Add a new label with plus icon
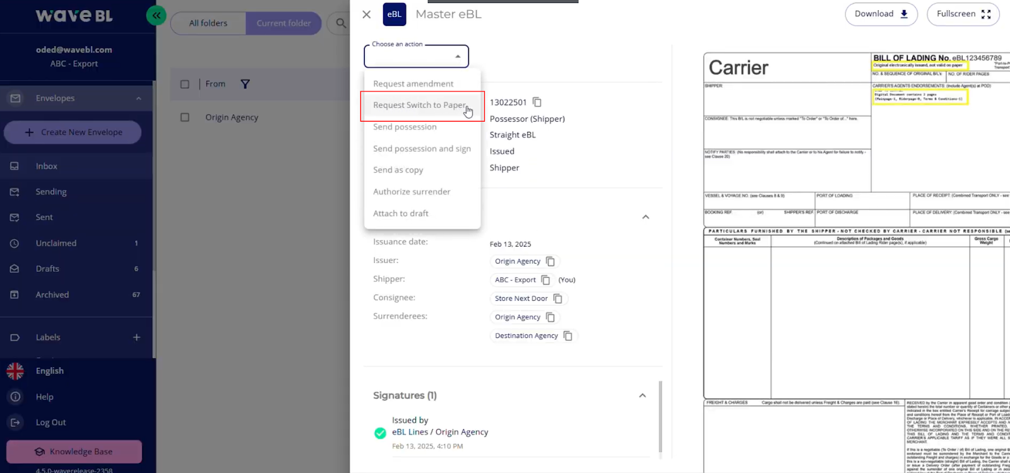 pos(136,337)
